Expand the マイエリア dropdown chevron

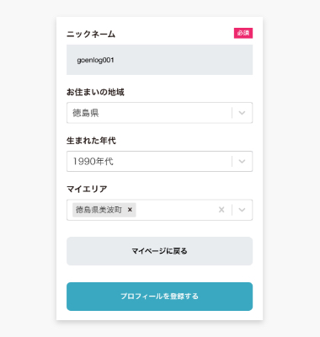click(x=242, y=210)
